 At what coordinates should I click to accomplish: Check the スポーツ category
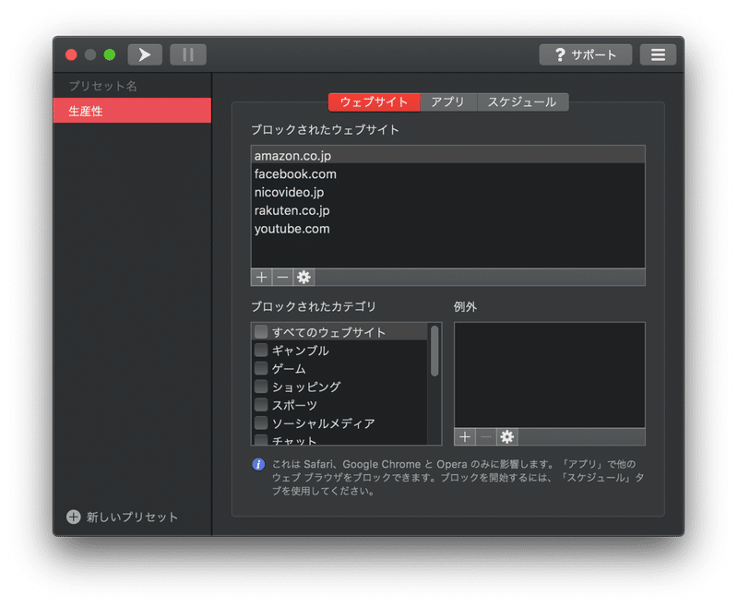261,405
